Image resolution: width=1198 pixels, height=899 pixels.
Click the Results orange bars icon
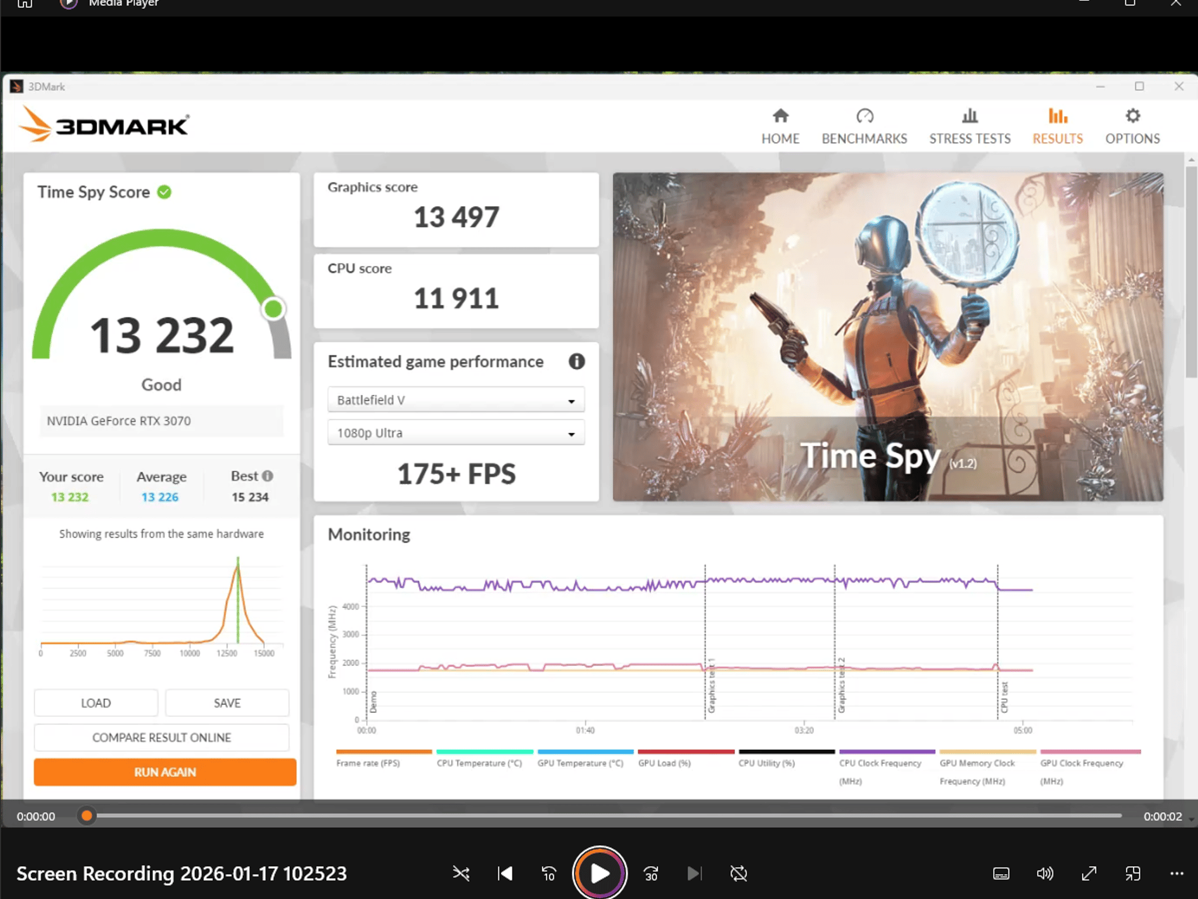tap(1058, 116)
